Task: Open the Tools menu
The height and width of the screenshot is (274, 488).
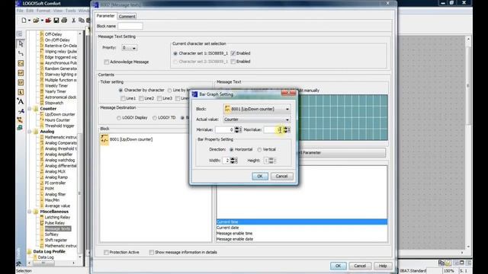Action: 71,11
